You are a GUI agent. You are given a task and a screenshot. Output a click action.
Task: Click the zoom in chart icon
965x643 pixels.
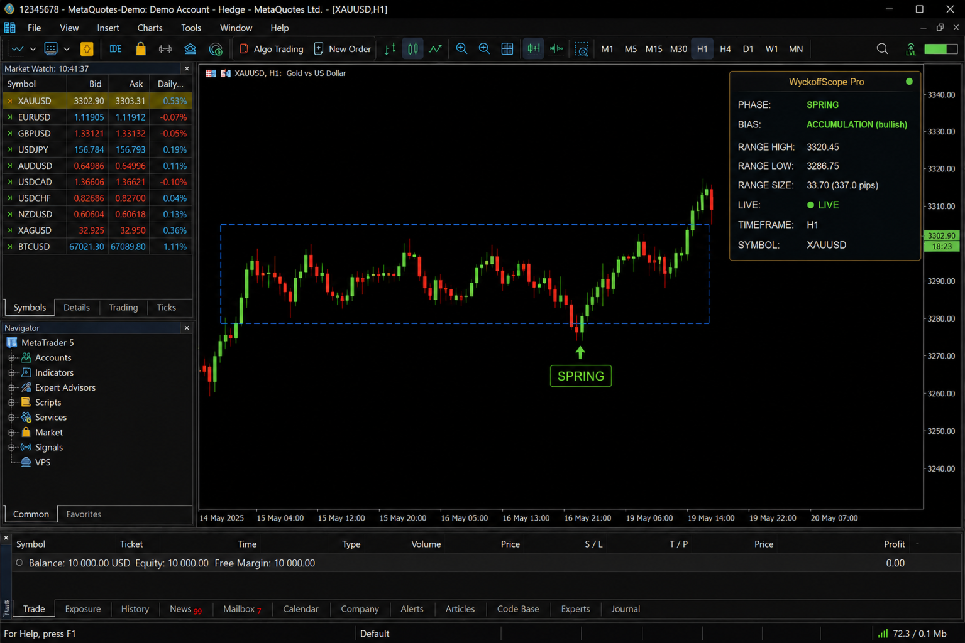[462, 49]
